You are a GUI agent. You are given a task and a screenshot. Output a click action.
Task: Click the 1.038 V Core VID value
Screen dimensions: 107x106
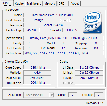[x=72, y=30]
